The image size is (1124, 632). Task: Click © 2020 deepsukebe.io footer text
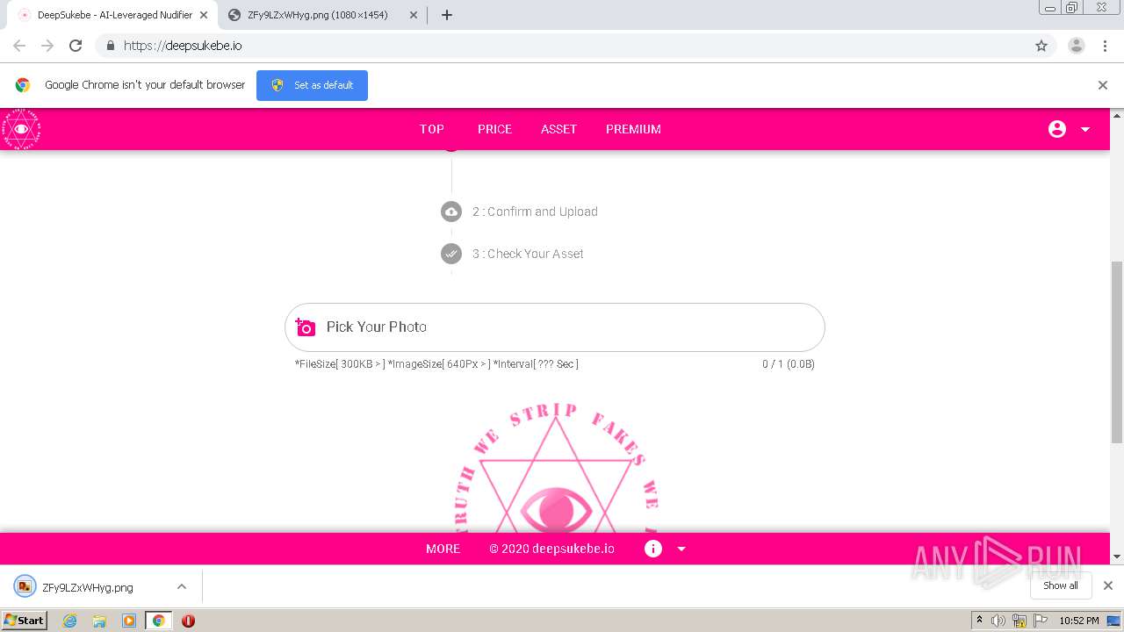pyautogui.click(x=551, y=549)
